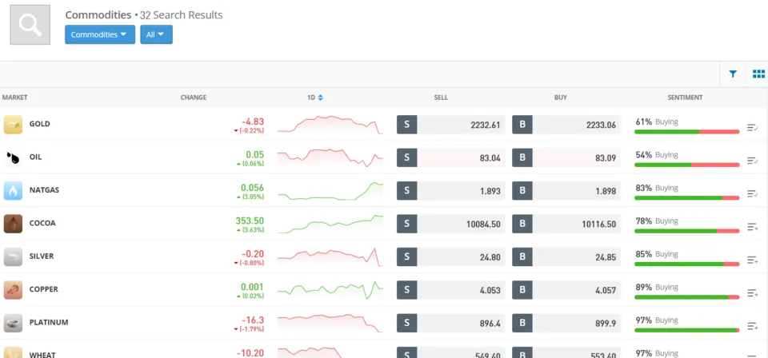Select PLATINUM buy price 899.9

[606, 324]
